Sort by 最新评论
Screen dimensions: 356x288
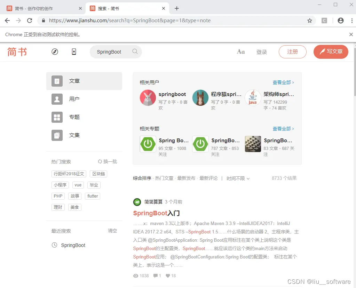coord(208,178)
